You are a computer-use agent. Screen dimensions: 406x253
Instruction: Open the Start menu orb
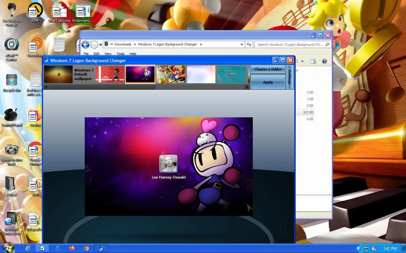pos(8,248)
